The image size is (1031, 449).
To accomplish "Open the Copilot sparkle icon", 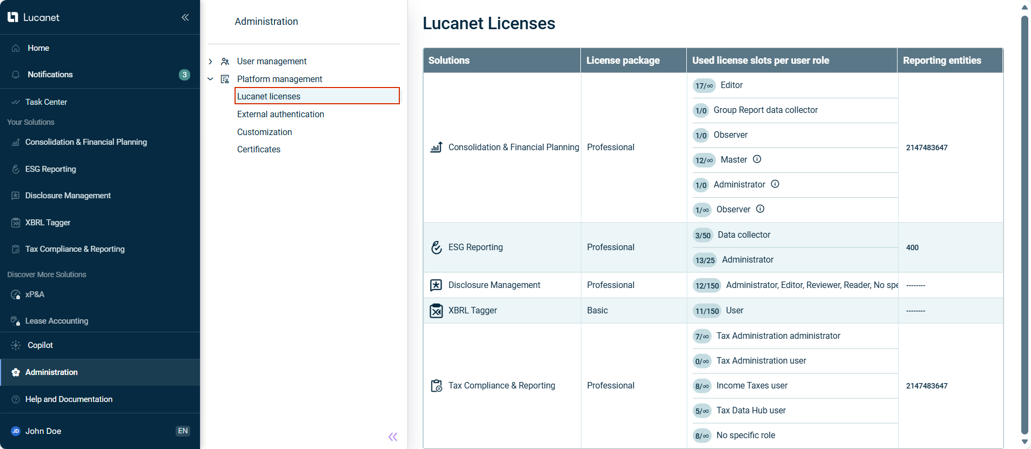I will (16, 345).
